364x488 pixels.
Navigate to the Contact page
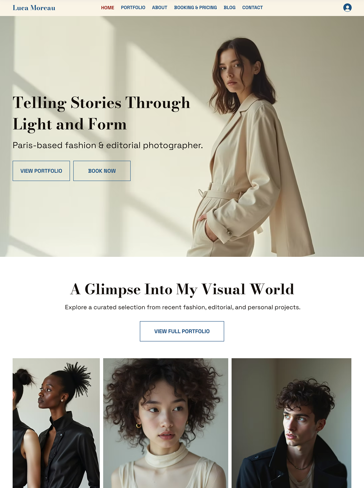[252, 7]
